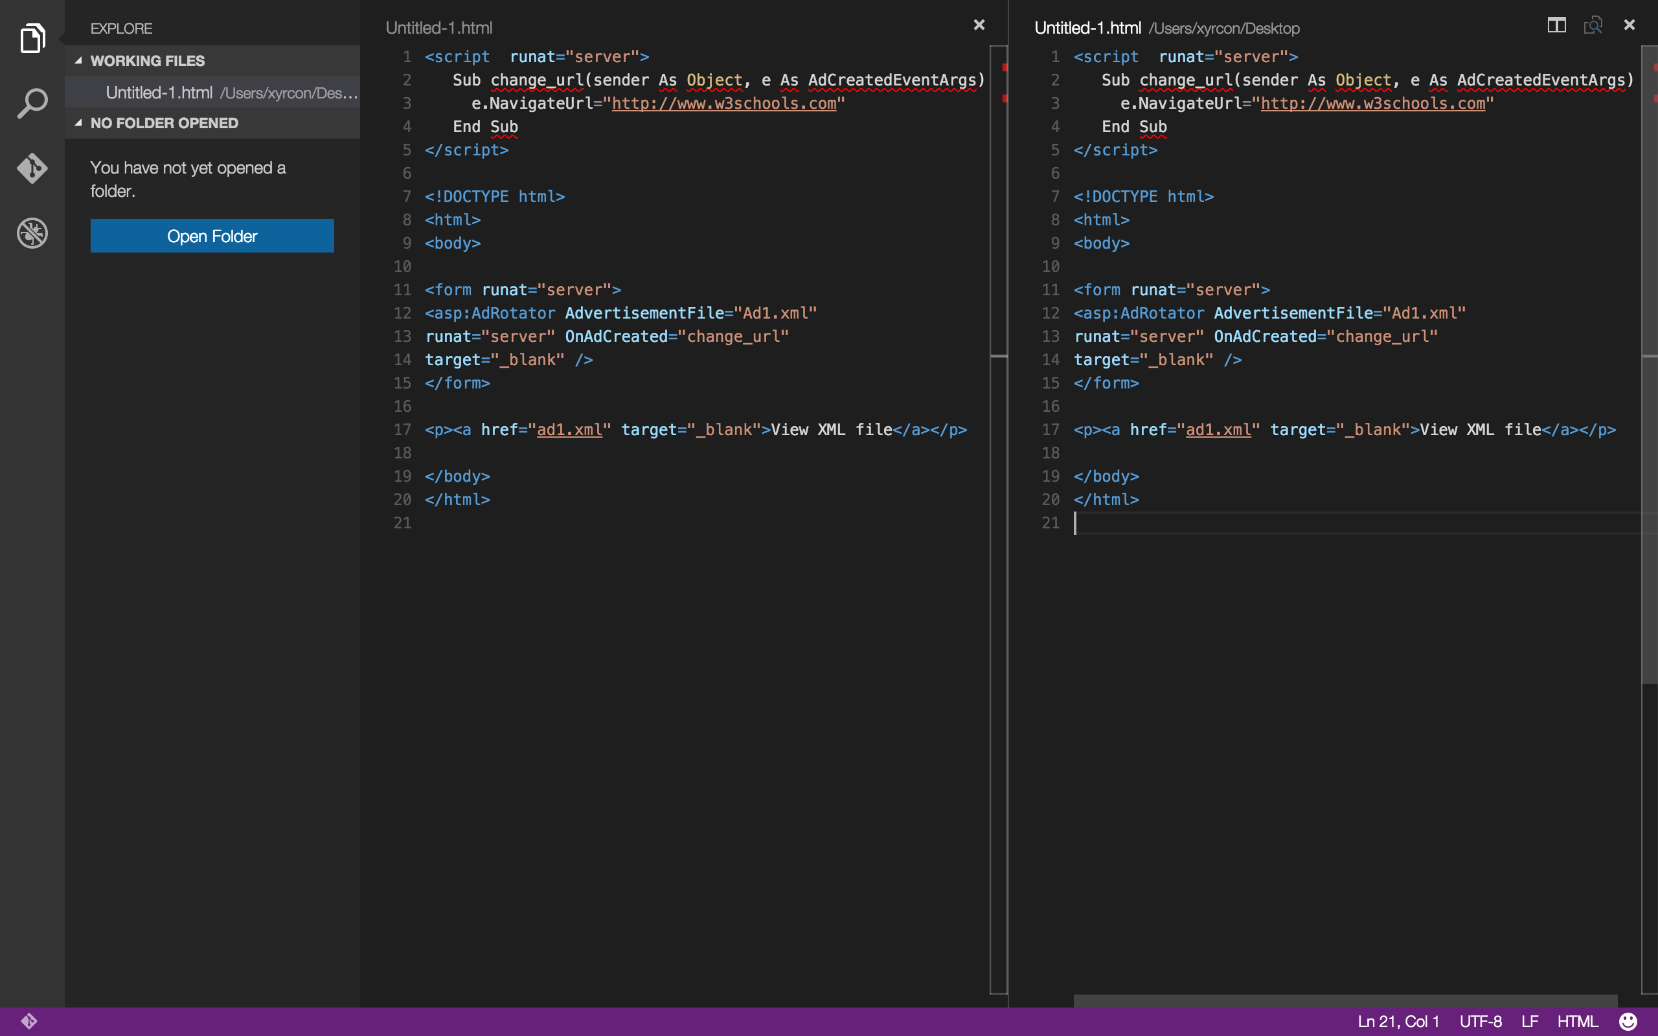
Task: Open HTML language mode selector
Action: [x=1577, y=1021]
